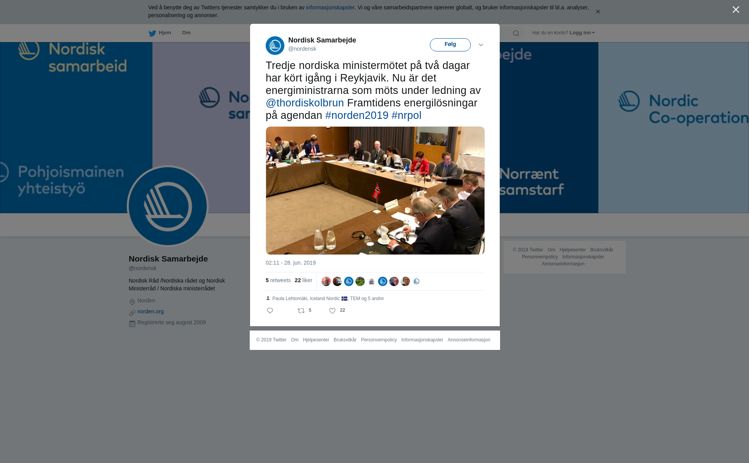Open Nordisk Samarbejde avatar in tweet header
This screenshot has width=749, height=463.
click(275, 46)
